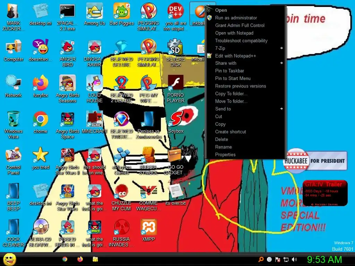This screenshot has width=355, height=266.
Task: Choose Run as administrator
Action: (x=245, y=18)
